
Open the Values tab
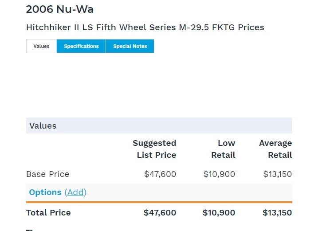pyautogui.click(x=41, y=47)
